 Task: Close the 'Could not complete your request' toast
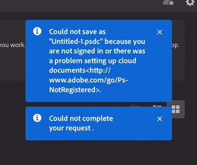click(x=159, y=119)
